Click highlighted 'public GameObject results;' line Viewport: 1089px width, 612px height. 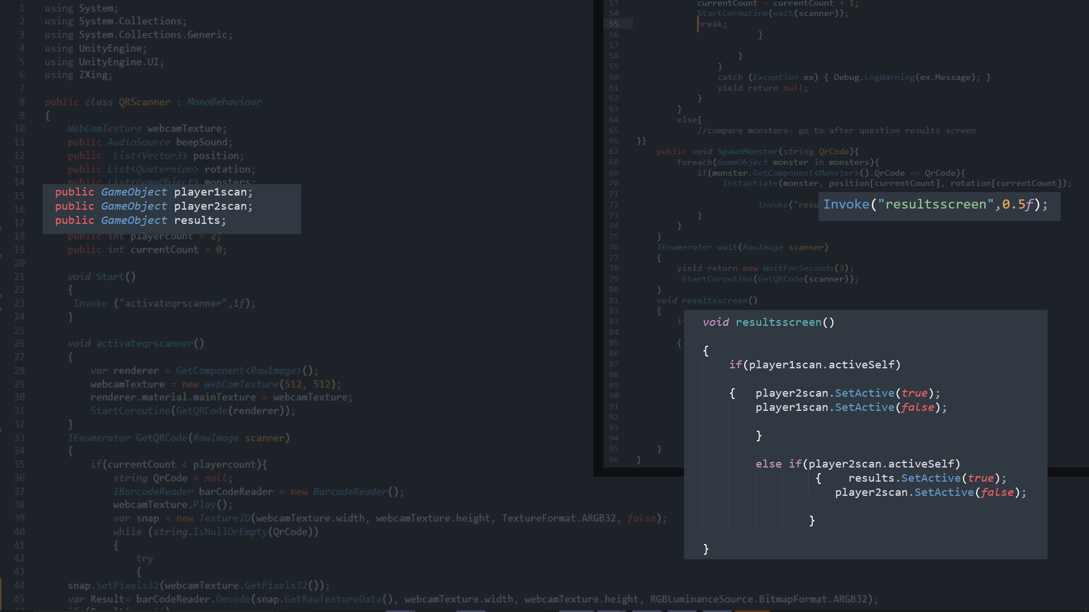pyautogui.click(x=140, y=220)
